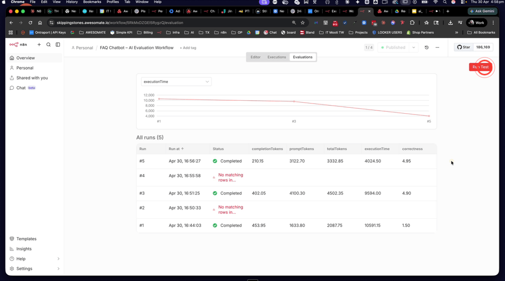The width and height of the screenshot is (505, 281).
Task: Open the Bookmarks menu in menu bar
Action: coord(92,2)
